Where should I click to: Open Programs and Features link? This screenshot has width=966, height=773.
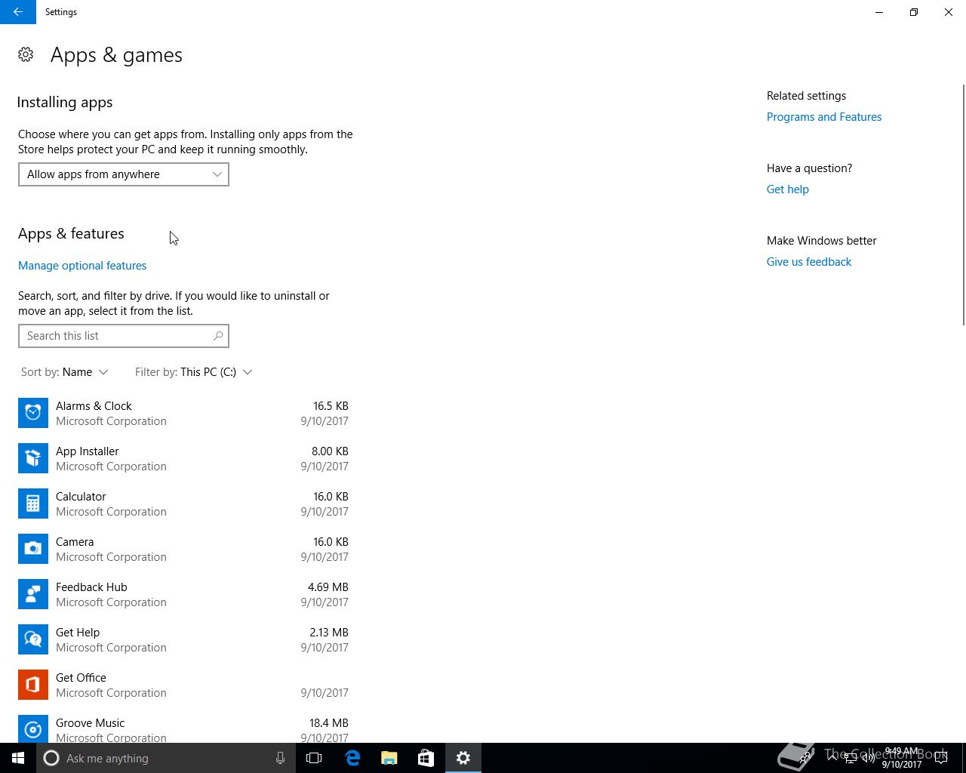tap(824, 117)
